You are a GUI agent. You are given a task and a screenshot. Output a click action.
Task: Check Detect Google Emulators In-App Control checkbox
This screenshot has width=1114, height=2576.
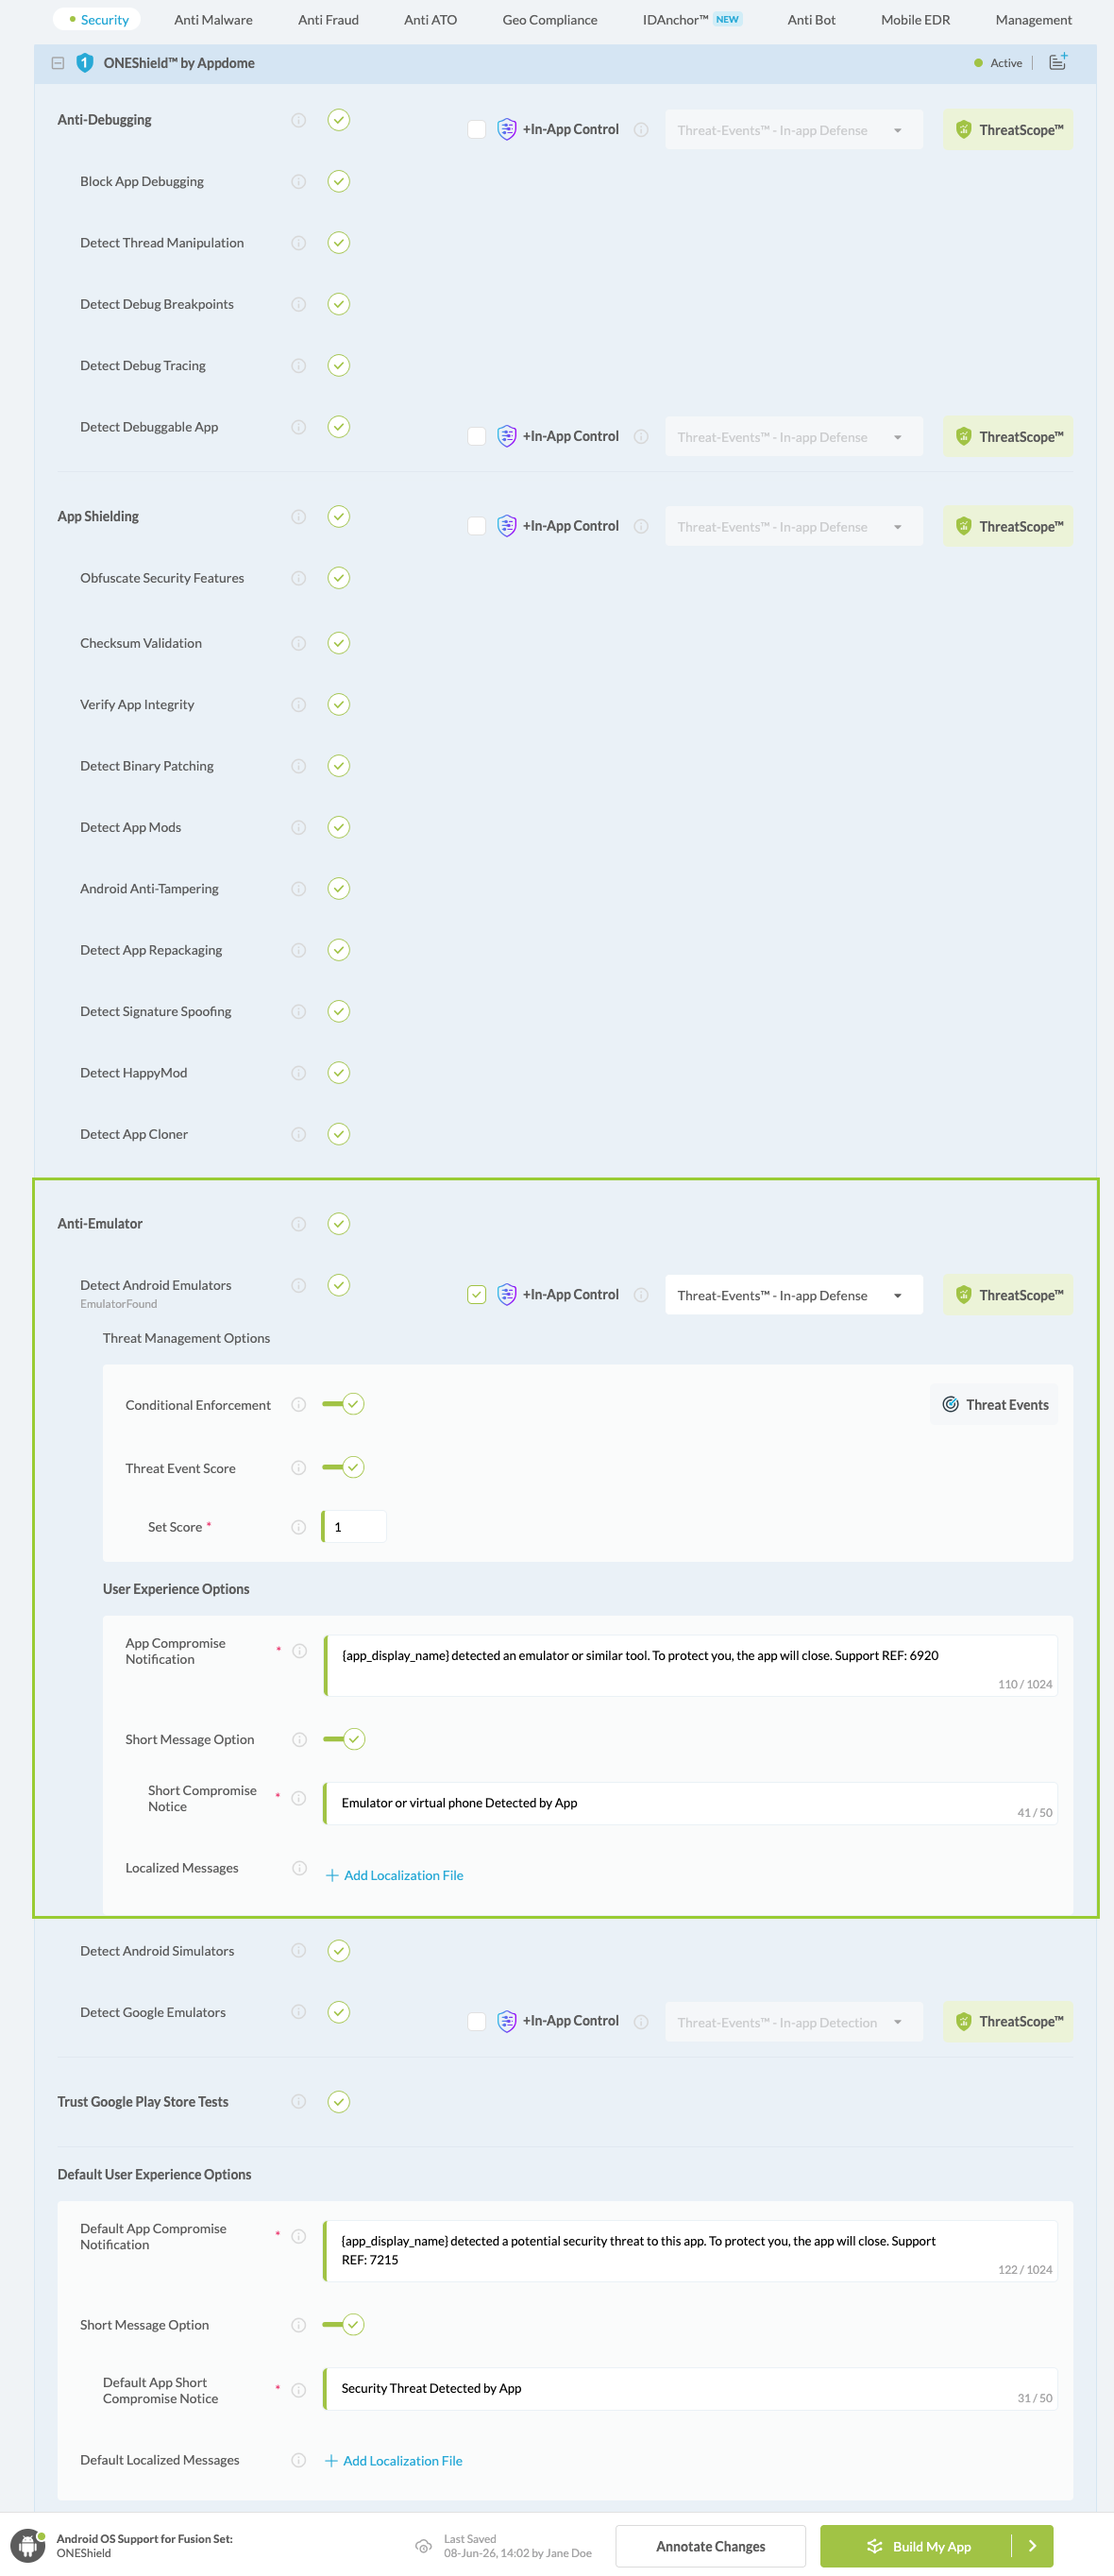click(x=477, y=2022)
